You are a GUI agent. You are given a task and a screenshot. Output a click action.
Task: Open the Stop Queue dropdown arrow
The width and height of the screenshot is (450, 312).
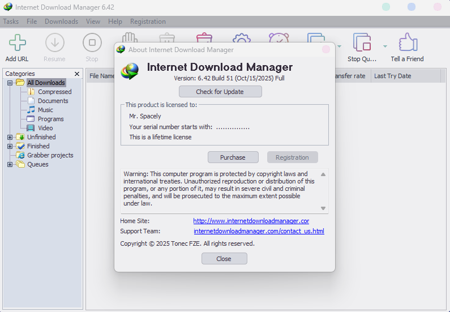coord(385,46)
